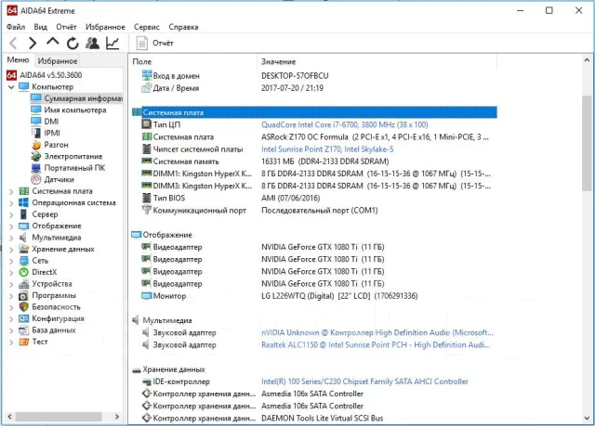The width and height of the screenshot is (595, 426).
Task: Click the DirectX Xbox icon in the tree
Action: (x=24, y=272)
